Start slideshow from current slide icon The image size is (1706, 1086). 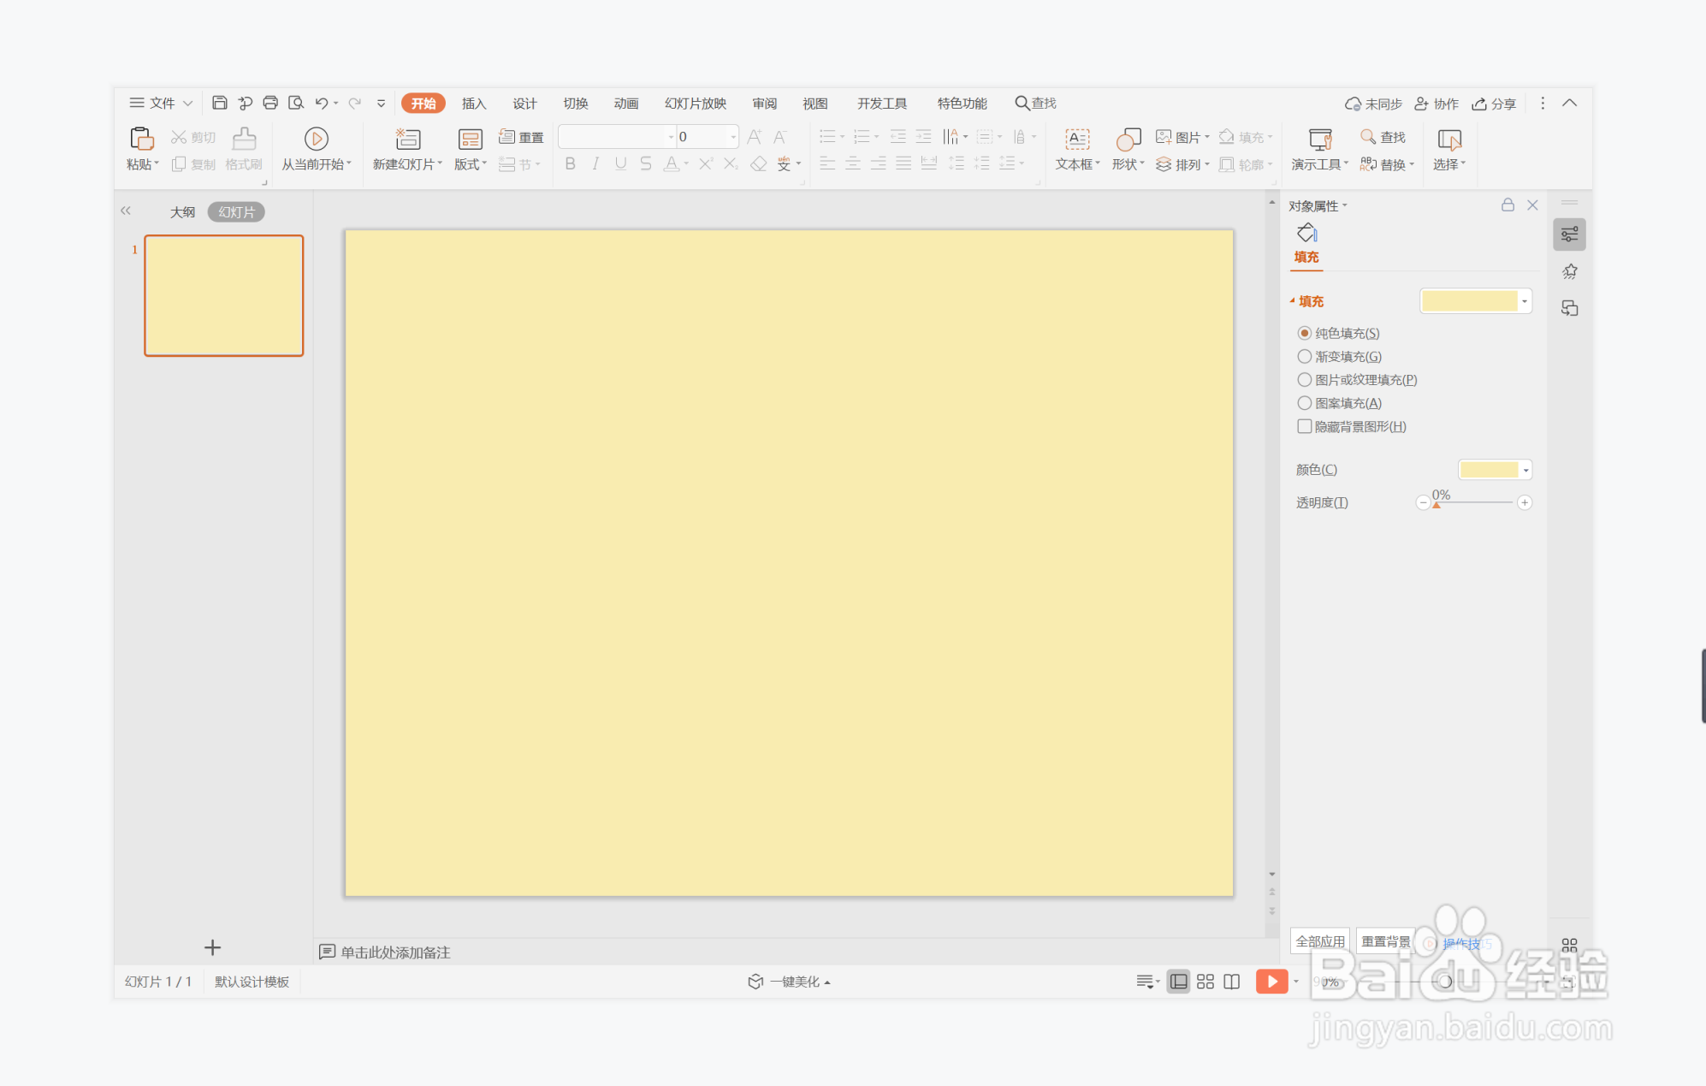coord(316,139)
